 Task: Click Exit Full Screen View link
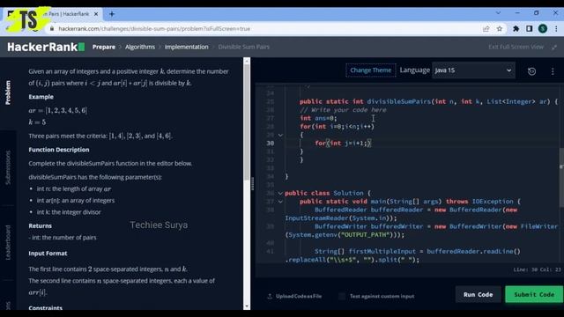(x=516, y=47)
